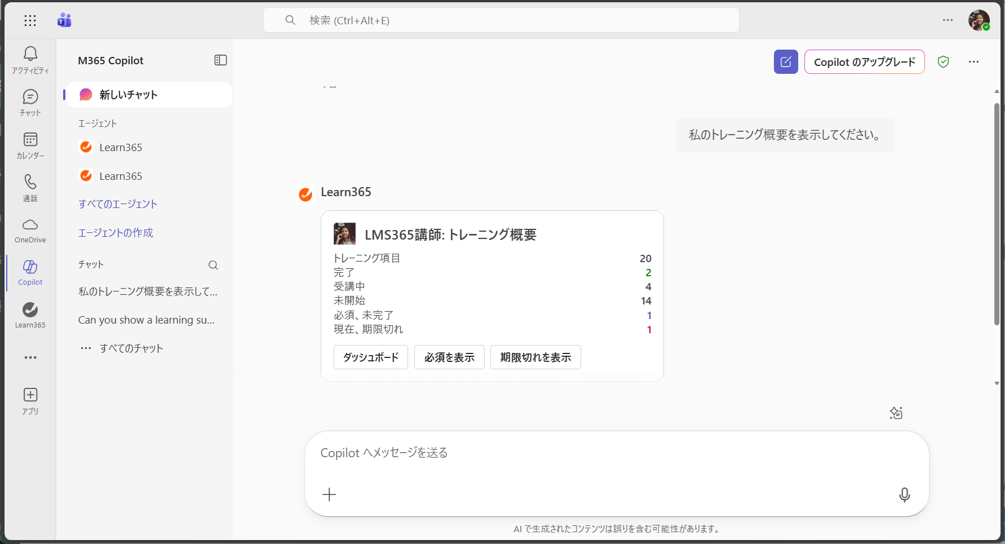The height and width of the screenshot is (544, 1005).
Task: Open the first Learn365 agent
Action: click(x=149, y=147)
